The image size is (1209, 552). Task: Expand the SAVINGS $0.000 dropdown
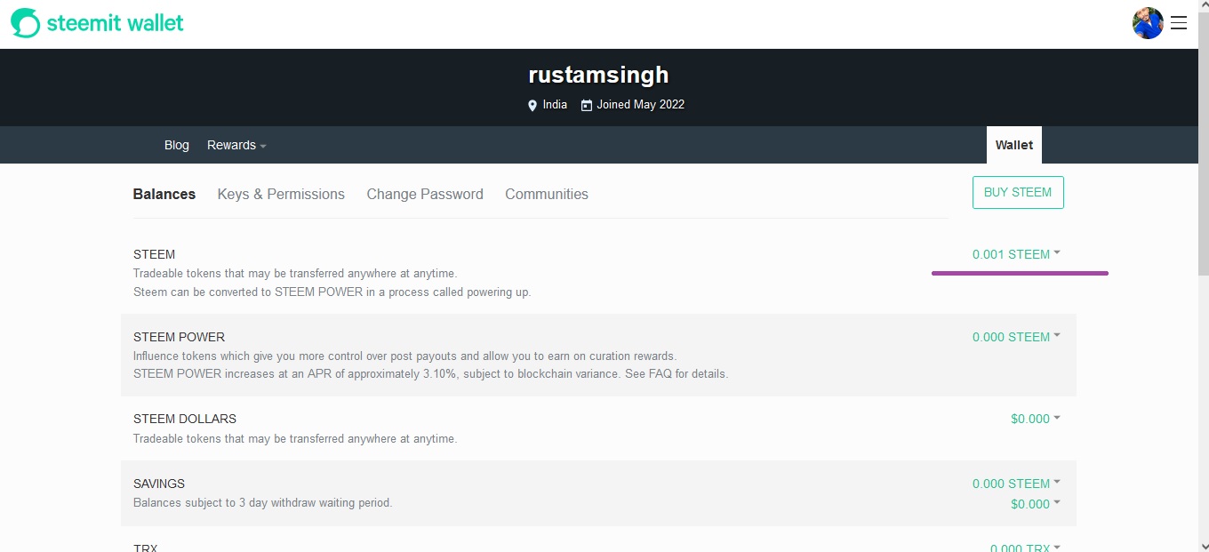coord(1036,504)
